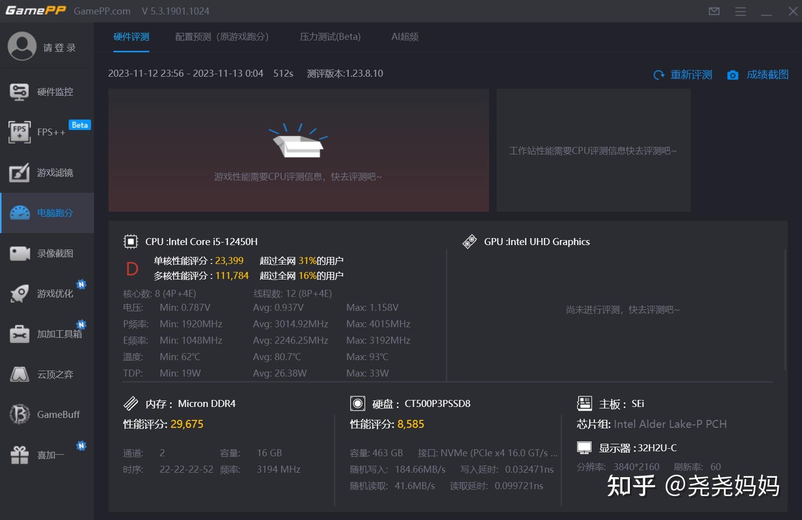Switch to the 压力测试(Beta) tab

(x=330, y=37)
